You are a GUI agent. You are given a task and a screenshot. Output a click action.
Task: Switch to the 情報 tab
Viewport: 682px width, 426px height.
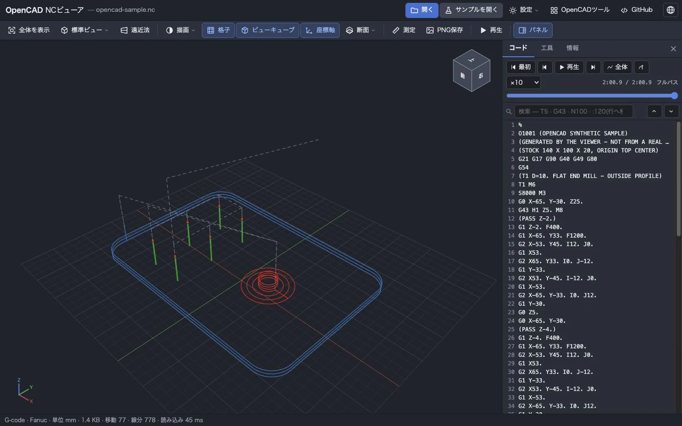click(x=572, y=48)
